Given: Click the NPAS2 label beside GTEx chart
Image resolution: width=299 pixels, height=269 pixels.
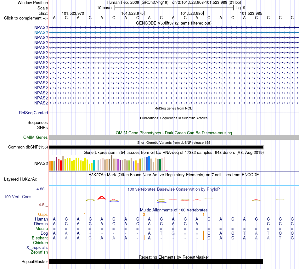Looking at the screenshot, I should point(41,163).
